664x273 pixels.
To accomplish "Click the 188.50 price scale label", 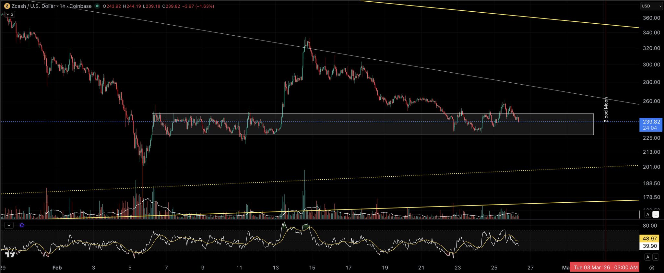I will (x=651, y=183).
